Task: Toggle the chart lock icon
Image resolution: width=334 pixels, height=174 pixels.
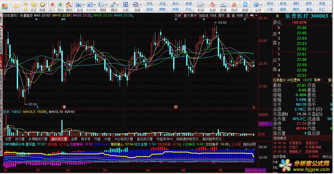Action: (247, 15)
